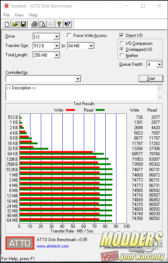Open the Queue Depth dropdown
This screenshot has width=168, height=263.
pos(159,65)
